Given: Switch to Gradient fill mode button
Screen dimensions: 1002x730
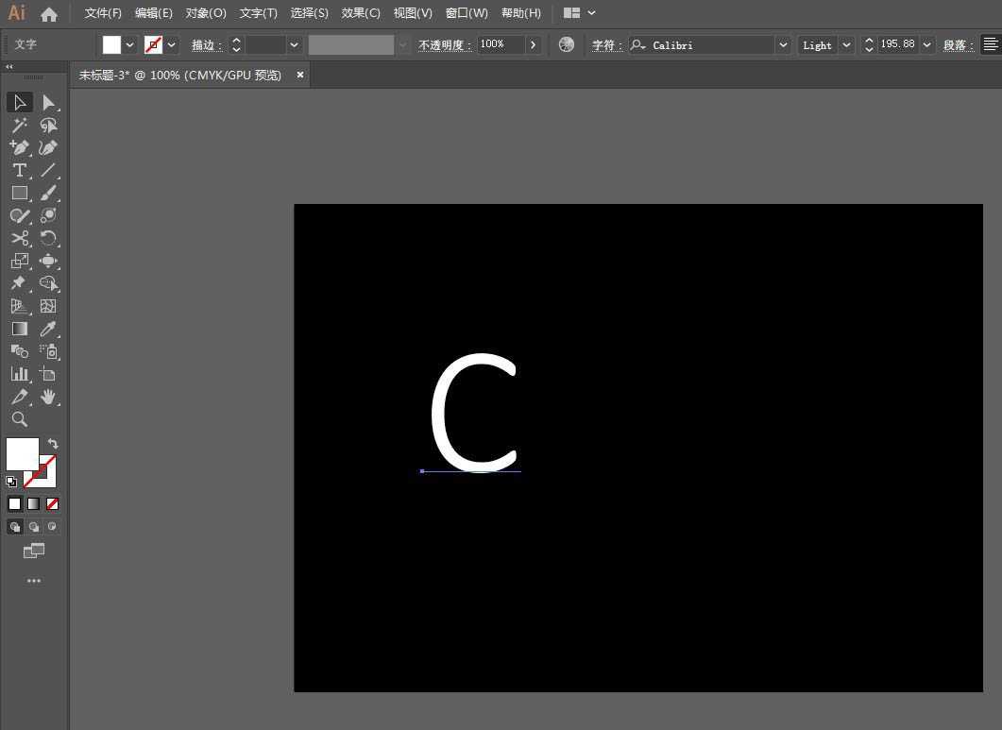Looking at the screenshot, I should [34, 504].
